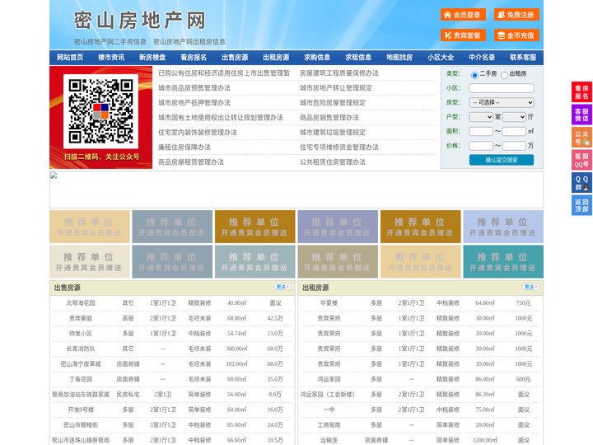Open 丁香花园 sale listing
Image resolution: width=593 pixels, height=445 pixels.
(81, 379)
